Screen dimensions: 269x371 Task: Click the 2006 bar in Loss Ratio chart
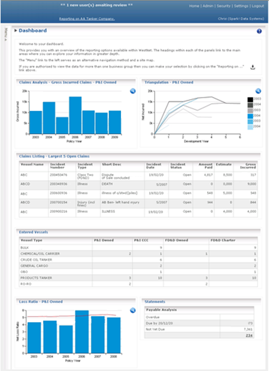pyautogui.click(x=82, y=332)
